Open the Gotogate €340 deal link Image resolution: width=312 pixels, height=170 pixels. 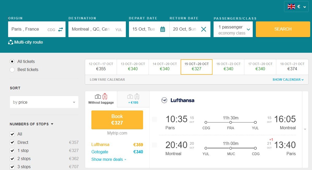click(117, 152)
